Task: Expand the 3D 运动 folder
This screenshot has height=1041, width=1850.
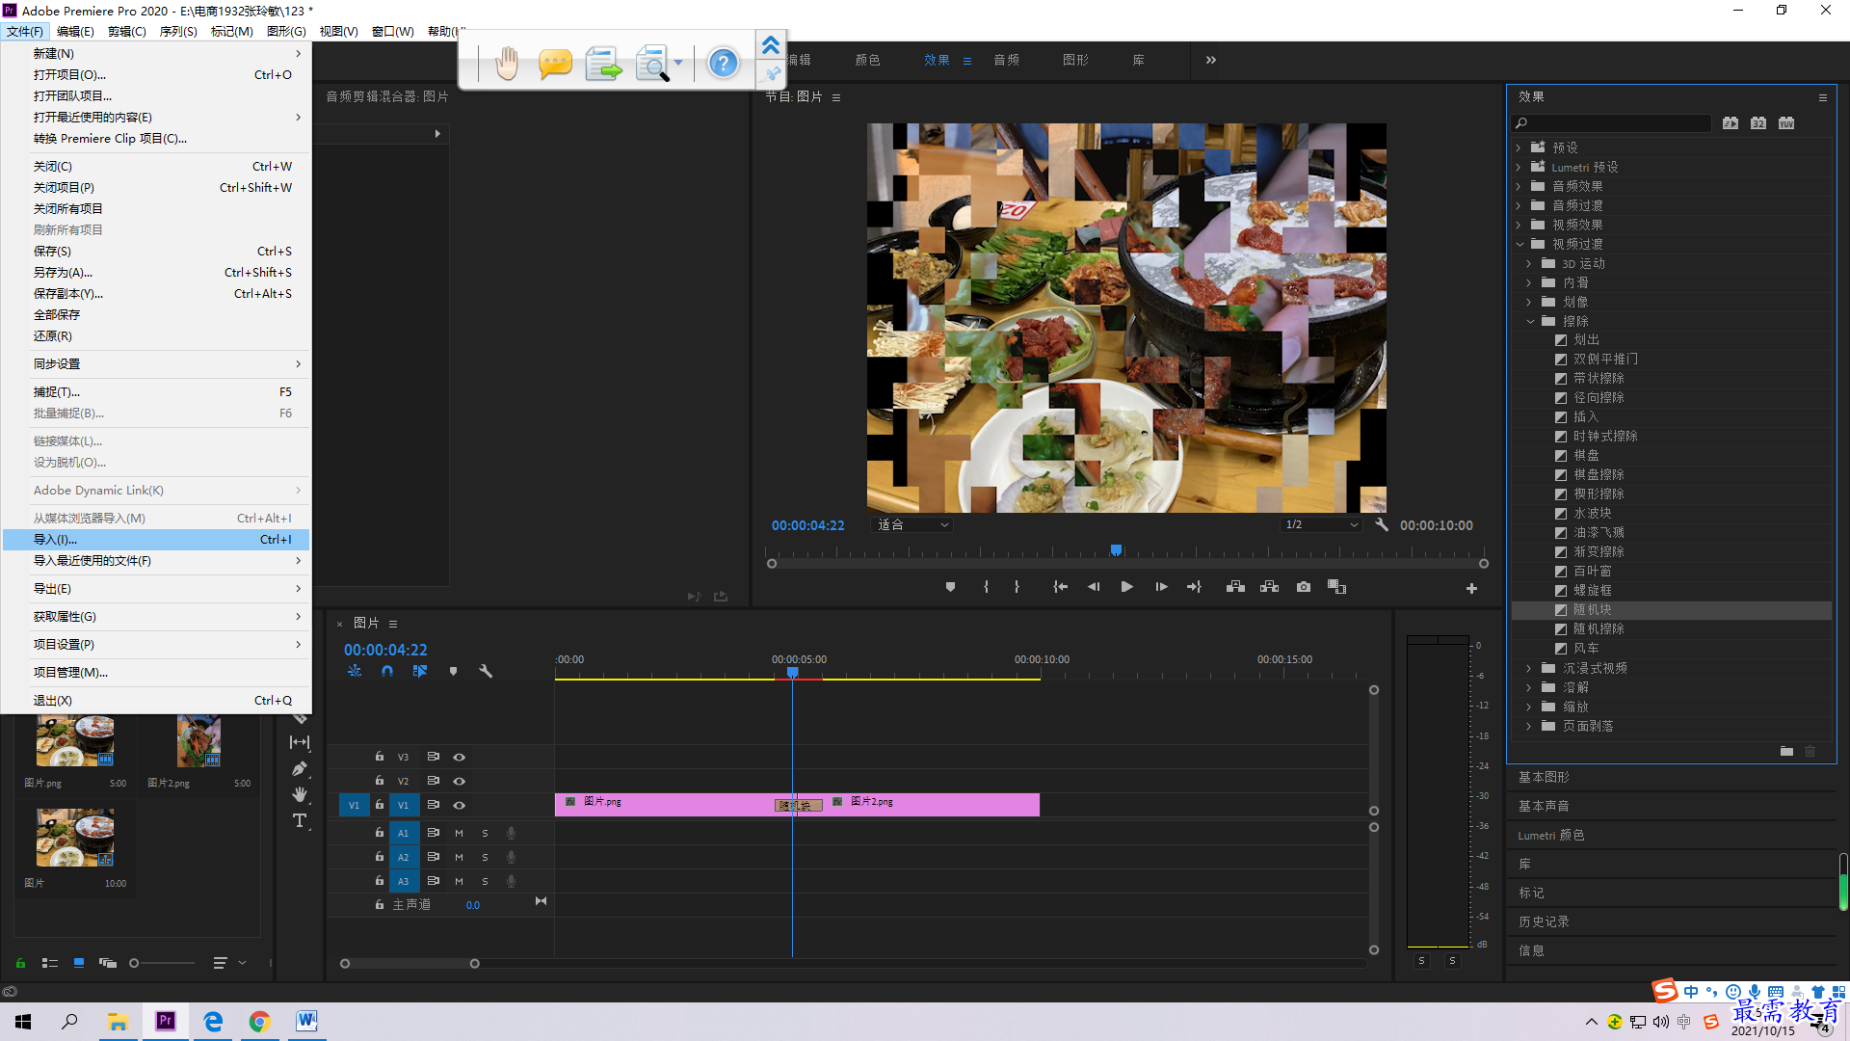Action: tap(1529, 263)
